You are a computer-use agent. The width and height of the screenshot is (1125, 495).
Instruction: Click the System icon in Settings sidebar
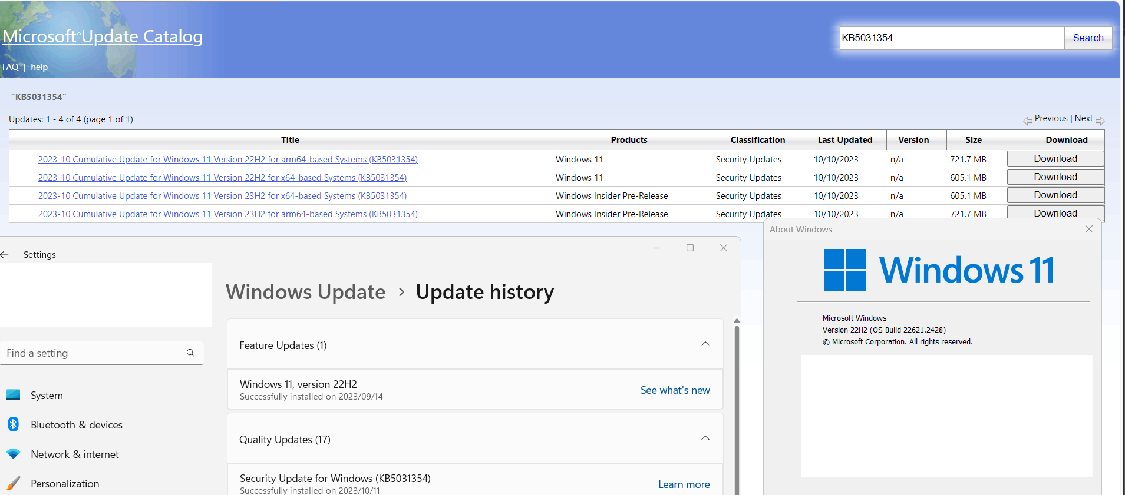tap(13, 395)
